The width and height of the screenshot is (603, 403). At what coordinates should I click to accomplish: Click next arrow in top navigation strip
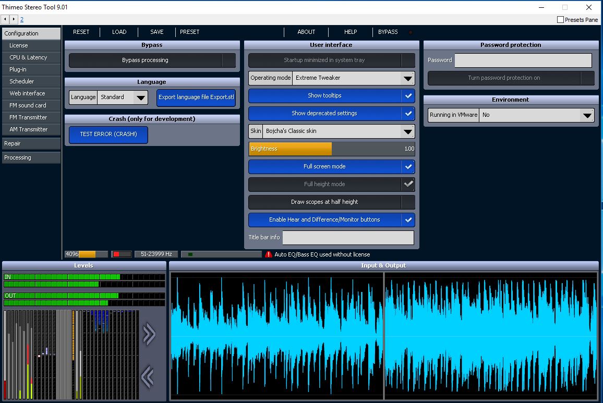(14, 19)
